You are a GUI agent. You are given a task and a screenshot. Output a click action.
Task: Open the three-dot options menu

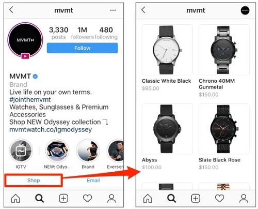(113, 10)
